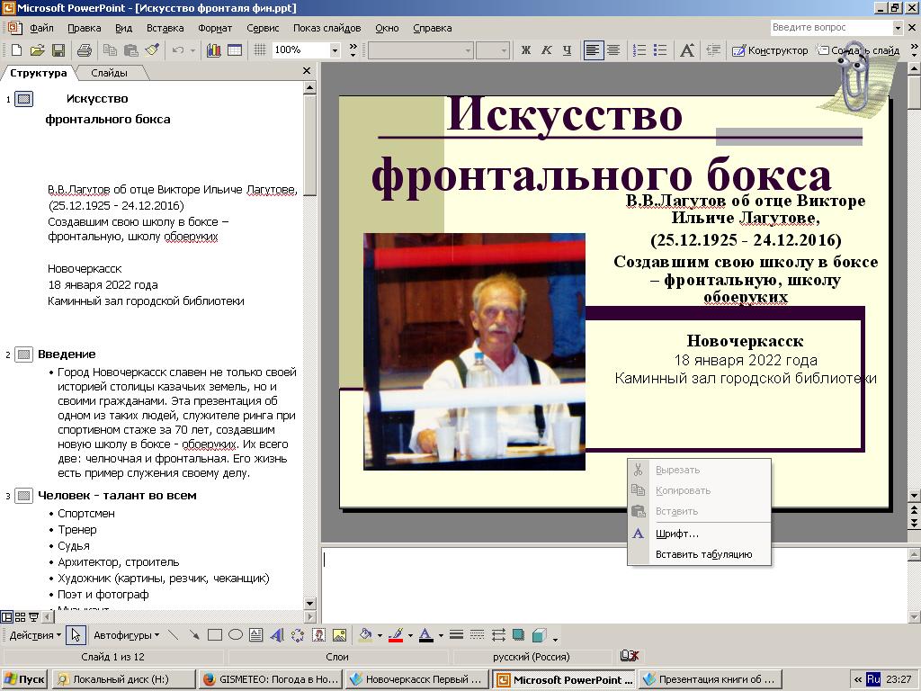Switch to the Структура tab
Screen dimensions: 921x691
click(x=38, y=73)
